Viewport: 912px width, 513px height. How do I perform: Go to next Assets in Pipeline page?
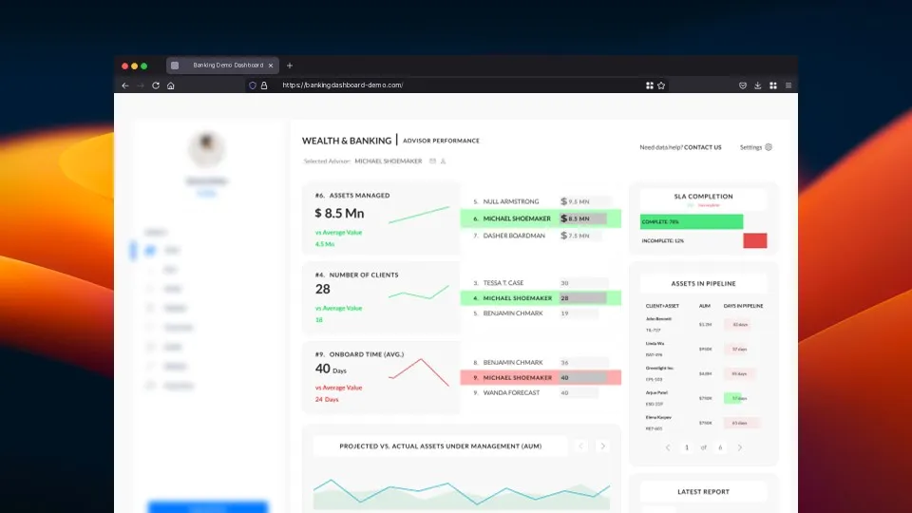pyautogui.click(x=740, y=447)
